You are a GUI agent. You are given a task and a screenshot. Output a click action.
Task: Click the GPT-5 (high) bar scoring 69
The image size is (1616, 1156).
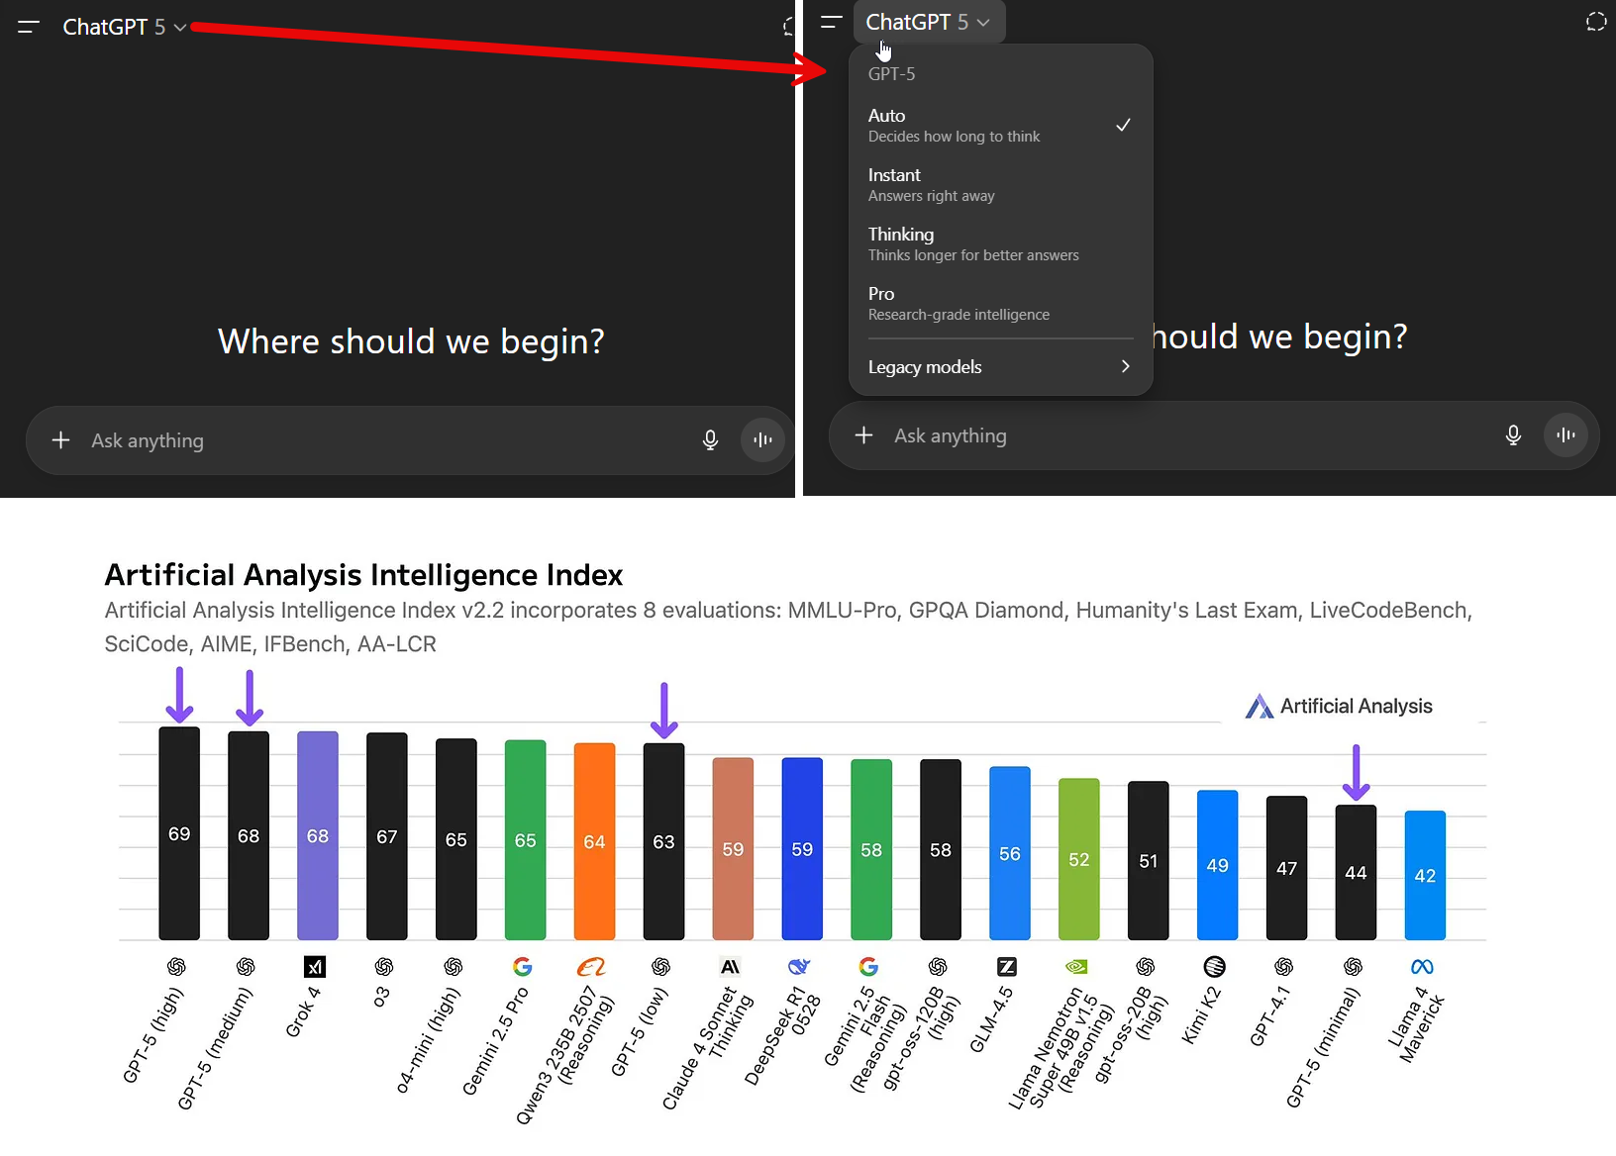coord(179,833)
